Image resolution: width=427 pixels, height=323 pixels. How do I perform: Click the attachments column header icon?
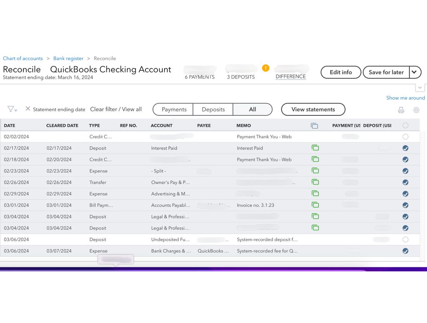point(314,125)
